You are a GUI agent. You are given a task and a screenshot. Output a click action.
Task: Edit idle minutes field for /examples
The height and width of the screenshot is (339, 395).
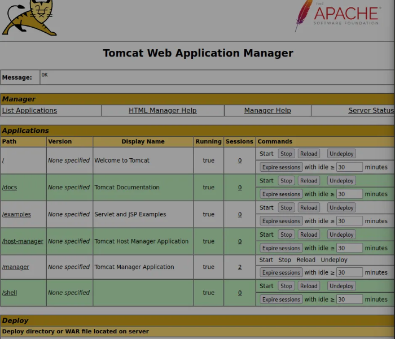349,221
